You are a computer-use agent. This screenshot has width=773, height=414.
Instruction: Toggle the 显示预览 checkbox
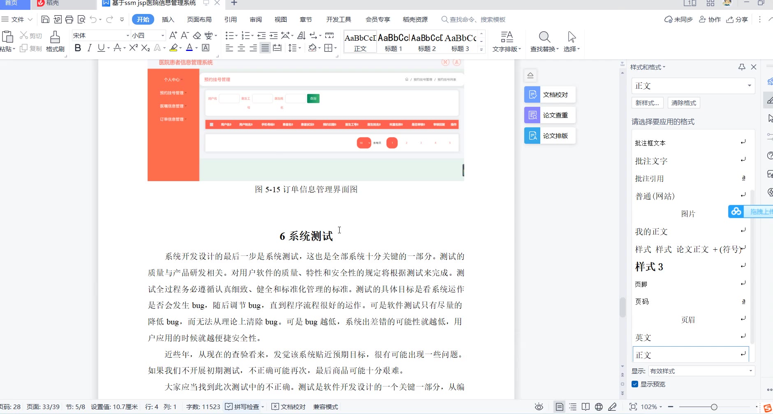pos(635,384)
